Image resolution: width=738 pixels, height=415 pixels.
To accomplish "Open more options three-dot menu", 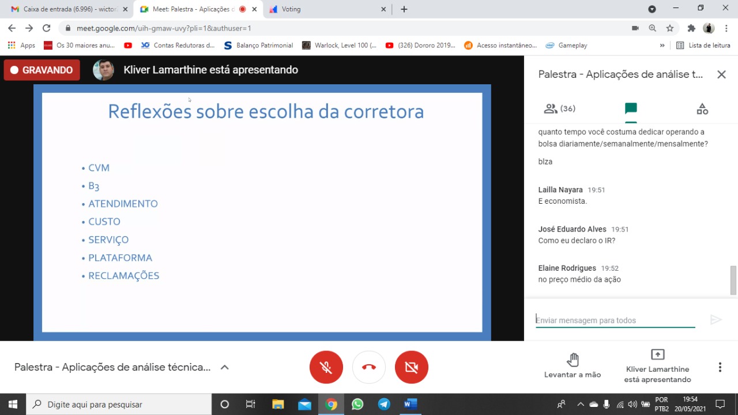I will coord(720,367).
